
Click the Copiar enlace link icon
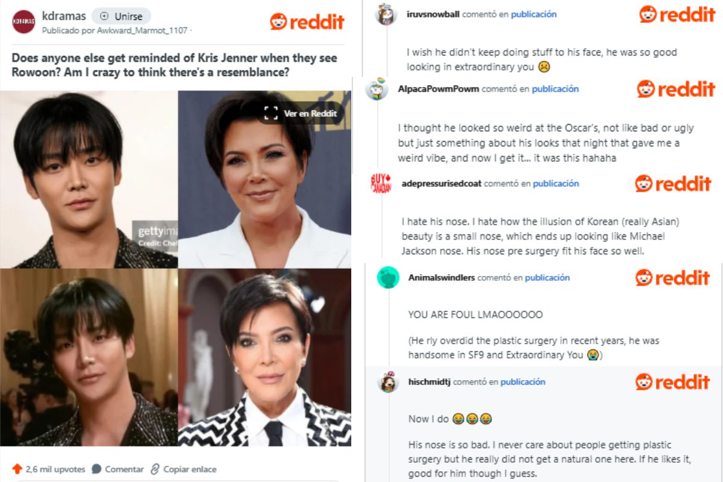(155, 469)
